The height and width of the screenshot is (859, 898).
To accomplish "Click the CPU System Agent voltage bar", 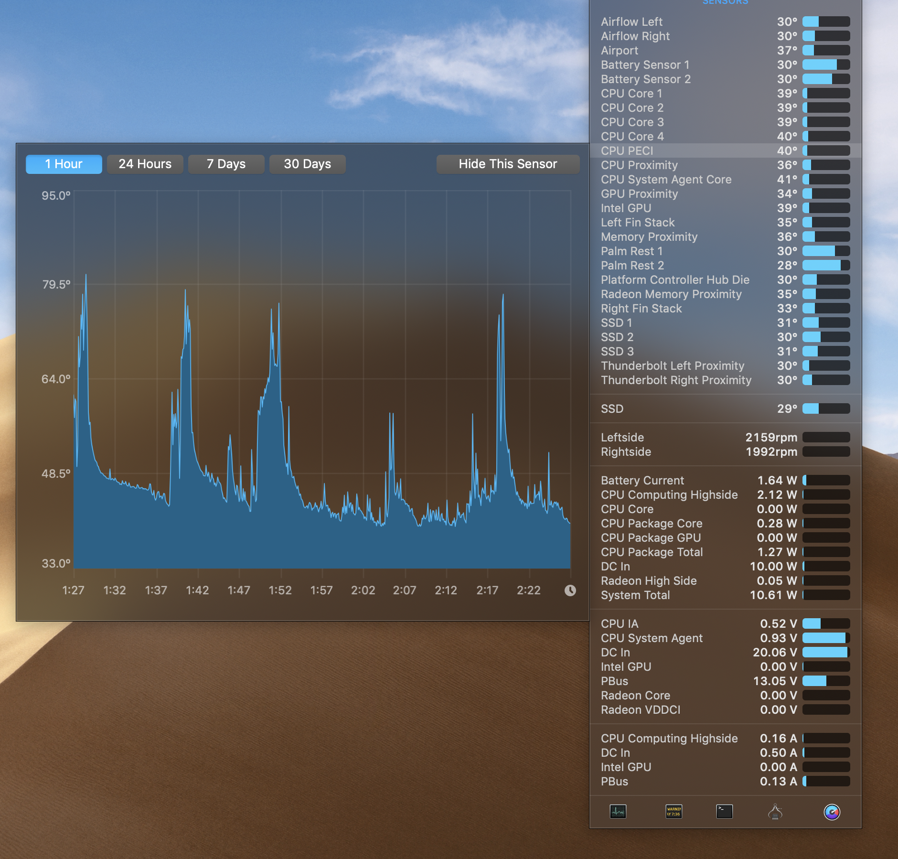I will pyautogui.click(x=826, y=638).
